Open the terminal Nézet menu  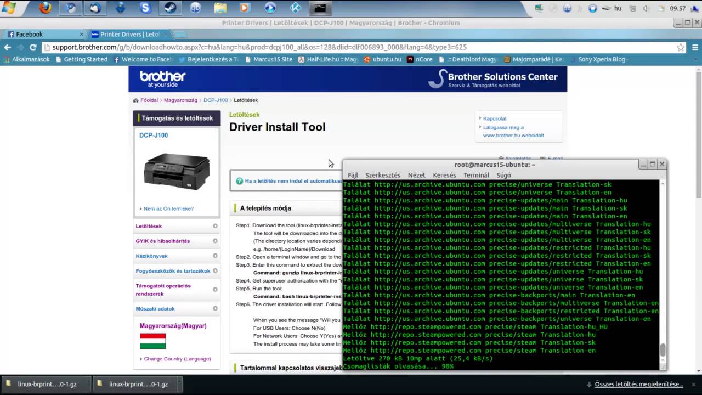pos(416,175)
